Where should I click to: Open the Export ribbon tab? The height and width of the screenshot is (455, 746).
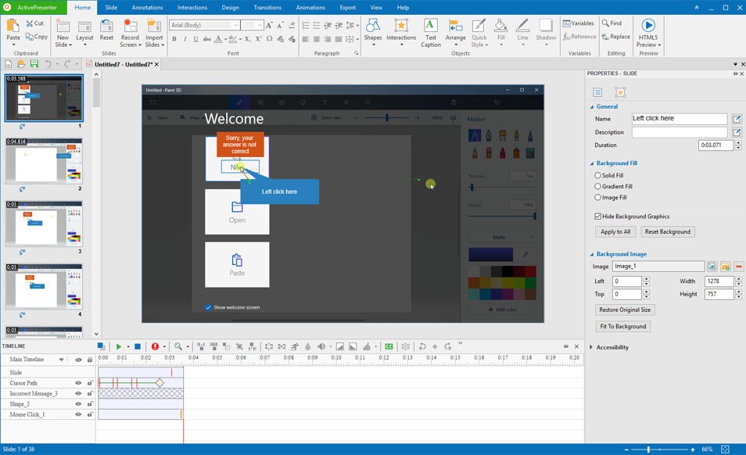coord(348,8)
